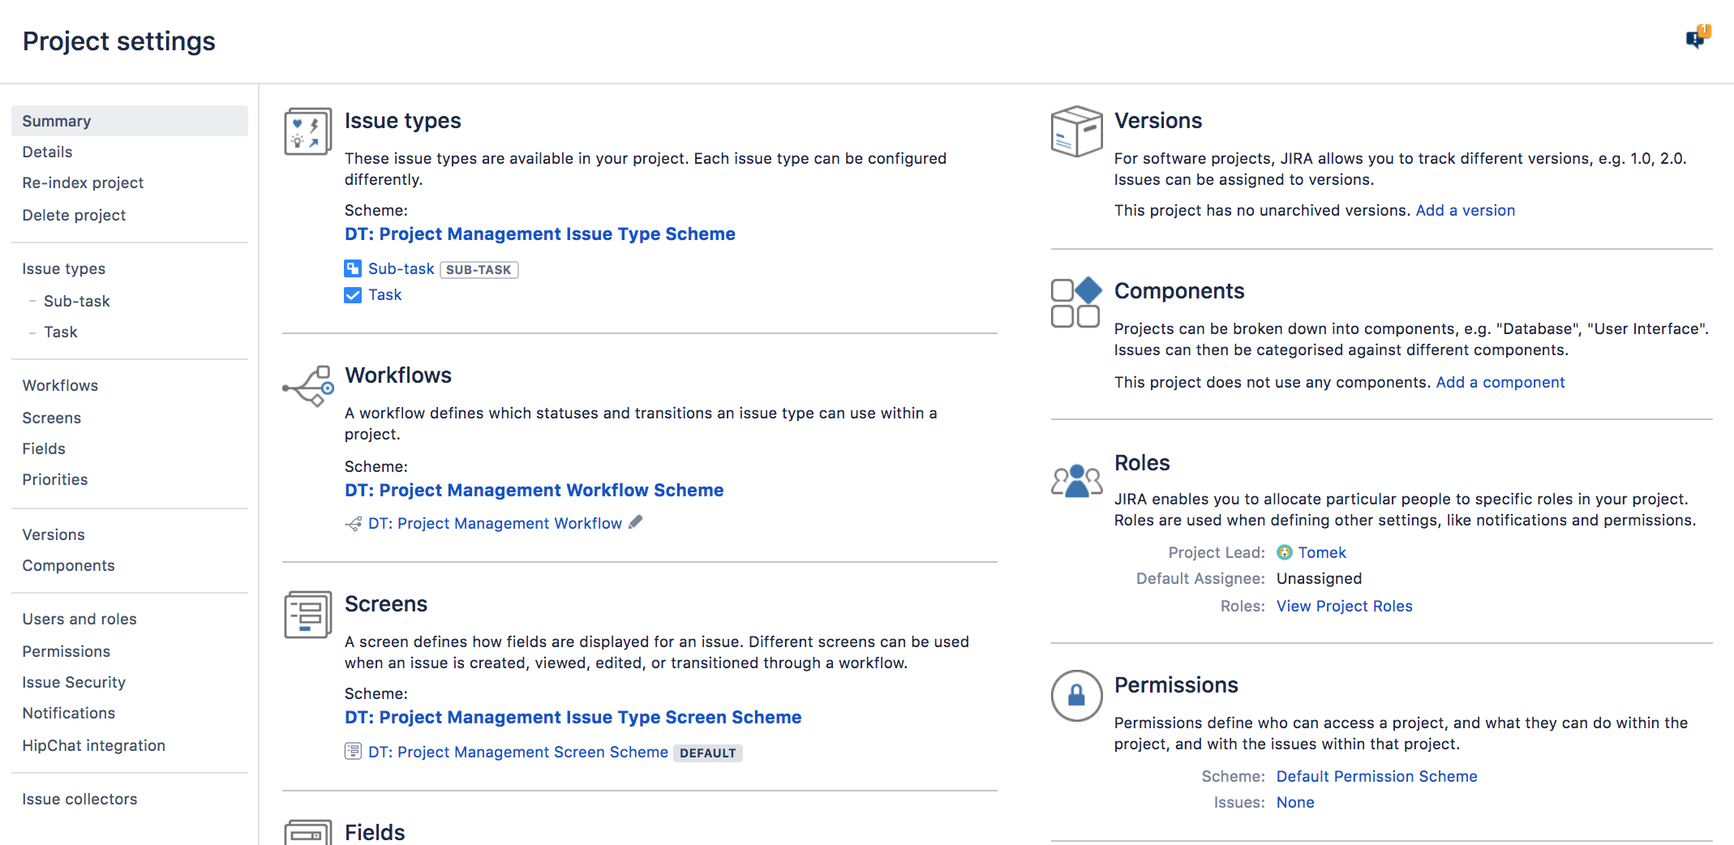Click the Roles people icon
This screenshot has width=1734, height=845.
(1076, 480)
